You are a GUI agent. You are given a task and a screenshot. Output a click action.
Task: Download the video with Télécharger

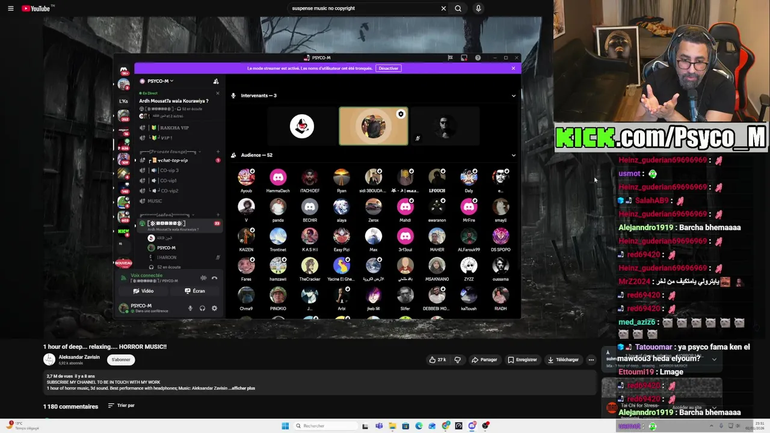pos(563,360)
